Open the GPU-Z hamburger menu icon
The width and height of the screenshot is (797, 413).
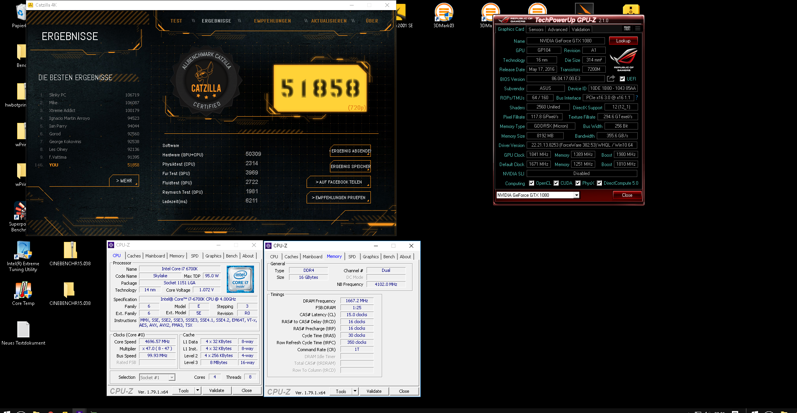pyautogui.click(x=638, y=28)
